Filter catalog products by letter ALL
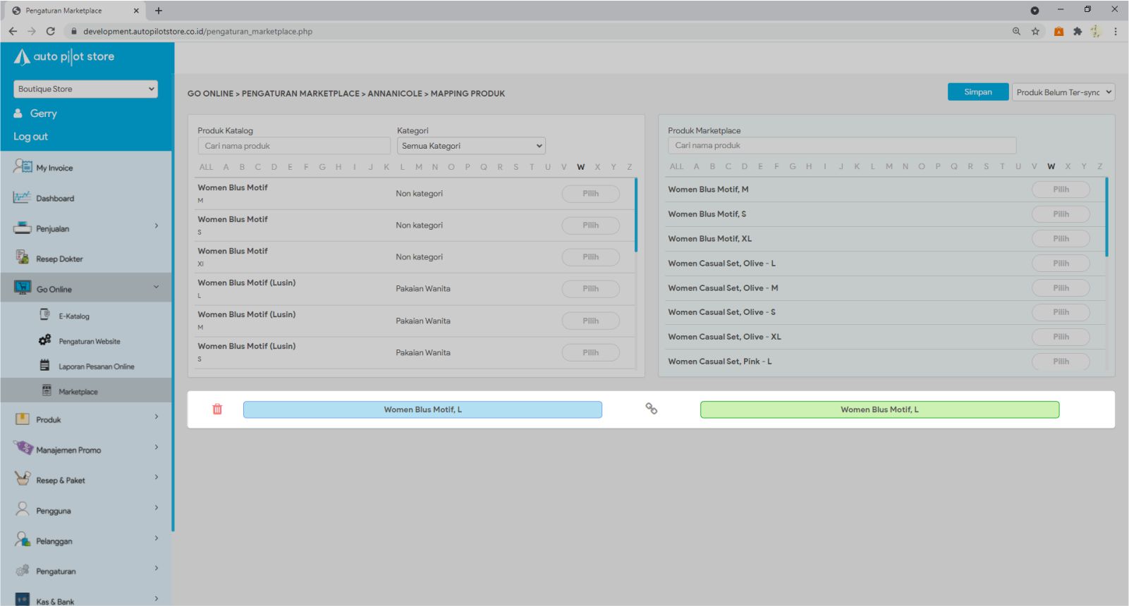 (206, 167)
